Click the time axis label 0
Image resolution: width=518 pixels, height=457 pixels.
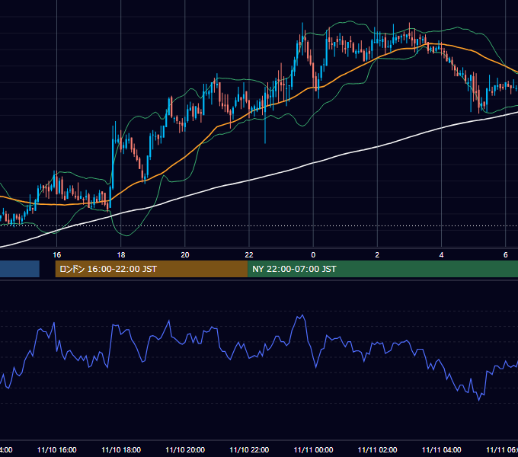pyautogui.click(x=313, y=255)
